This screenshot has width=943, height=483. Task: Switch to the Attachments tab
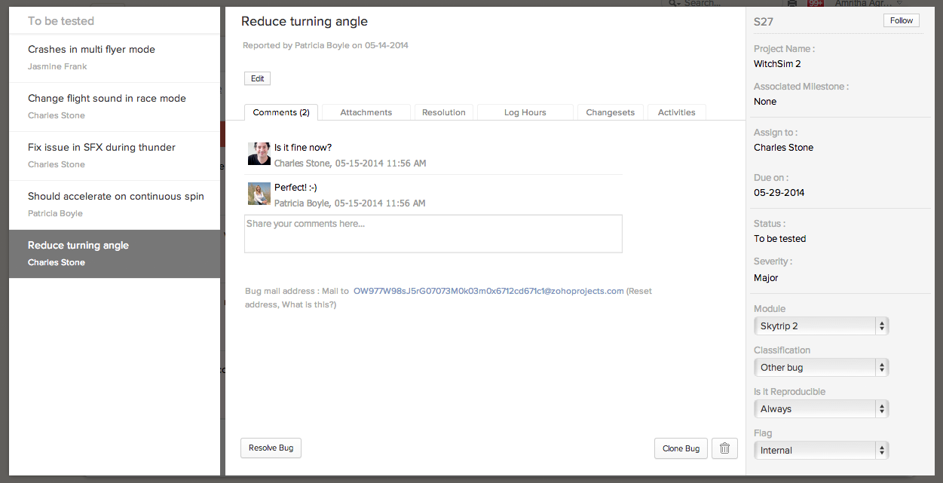tap(365, 112)
